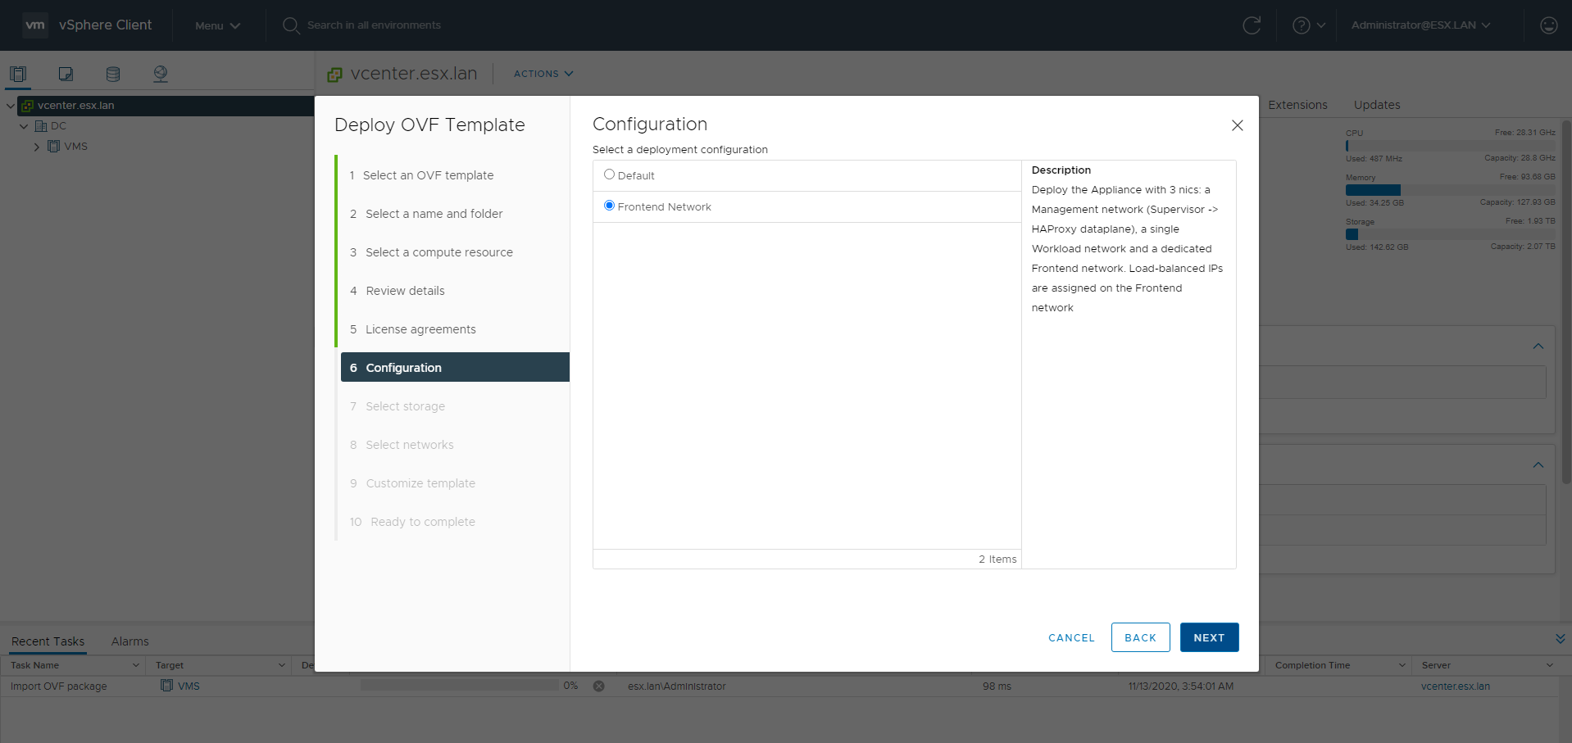Image resolution: width=1572 pixels, height=743 pixels.
Task: Open Hosts and Clusters inventory icon
Action: tap(18, 74)
